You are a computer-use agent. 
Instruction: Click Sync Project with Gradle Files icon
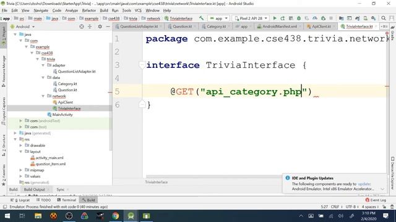click(x=358, y=18)
